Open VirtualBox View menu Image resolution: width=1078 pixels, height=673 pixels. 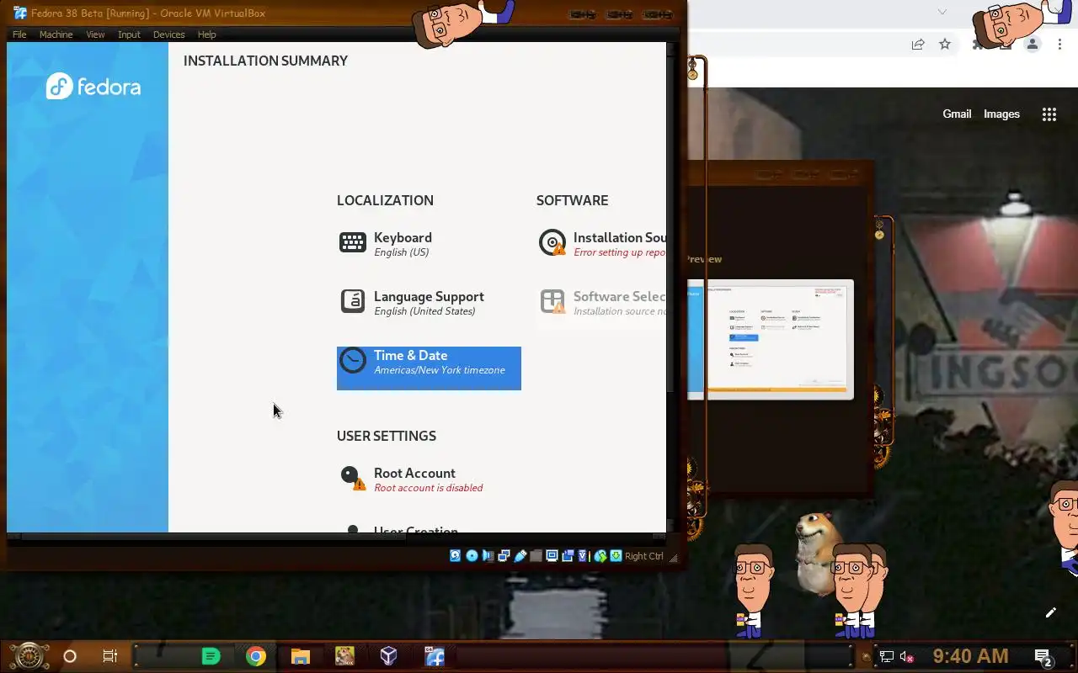click(x=95, y=34)
